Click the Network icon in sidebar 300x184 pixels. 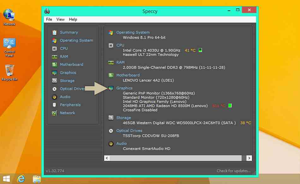(54, 113)
